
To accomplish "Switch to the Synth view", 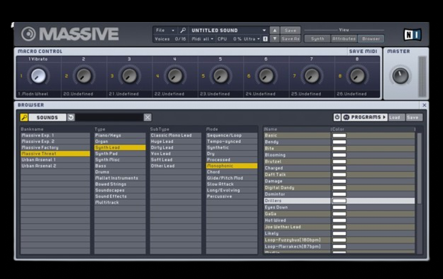I will (x=317, y=39).
